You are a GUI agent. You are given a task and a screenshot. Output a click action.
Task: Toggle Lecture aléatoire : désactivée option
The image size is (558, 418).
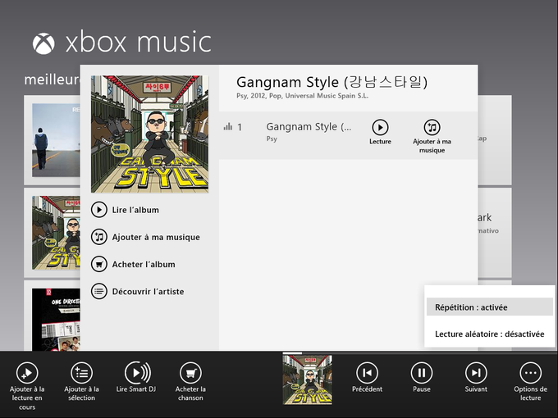pos(490,334)
